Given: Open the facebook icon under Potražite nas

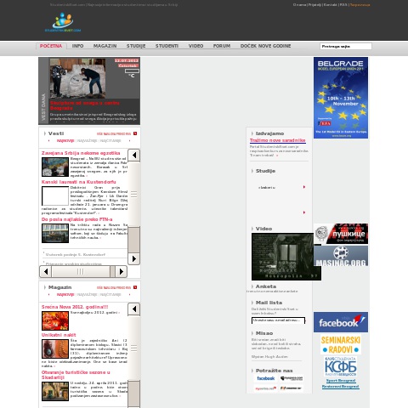Looking at the screenshot, I should click(x=265, y=378).
